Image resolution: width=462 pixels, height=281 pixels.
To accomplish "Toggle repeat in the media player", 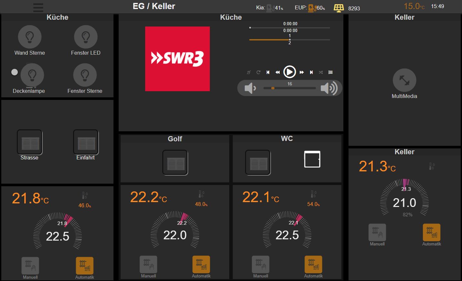I will [x=258, y=72].
